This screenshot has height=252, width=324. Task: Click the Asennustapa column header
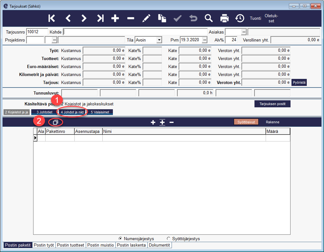[x=88, y=131]
